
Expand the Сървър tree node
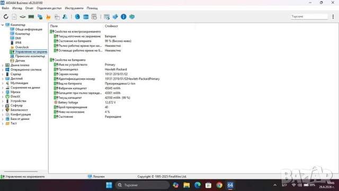coord(3,74)
